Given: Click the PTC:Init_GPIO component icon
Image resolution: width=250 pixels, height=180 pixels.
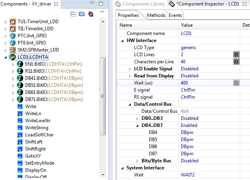Looking at the screenshot, I should tap(13, 36).
